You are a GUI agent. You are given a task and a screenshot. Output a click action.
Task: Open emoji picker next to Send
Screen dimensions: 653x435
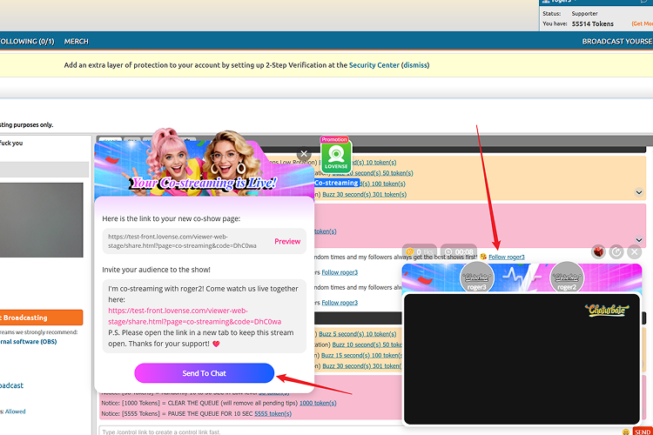(626, 432)
